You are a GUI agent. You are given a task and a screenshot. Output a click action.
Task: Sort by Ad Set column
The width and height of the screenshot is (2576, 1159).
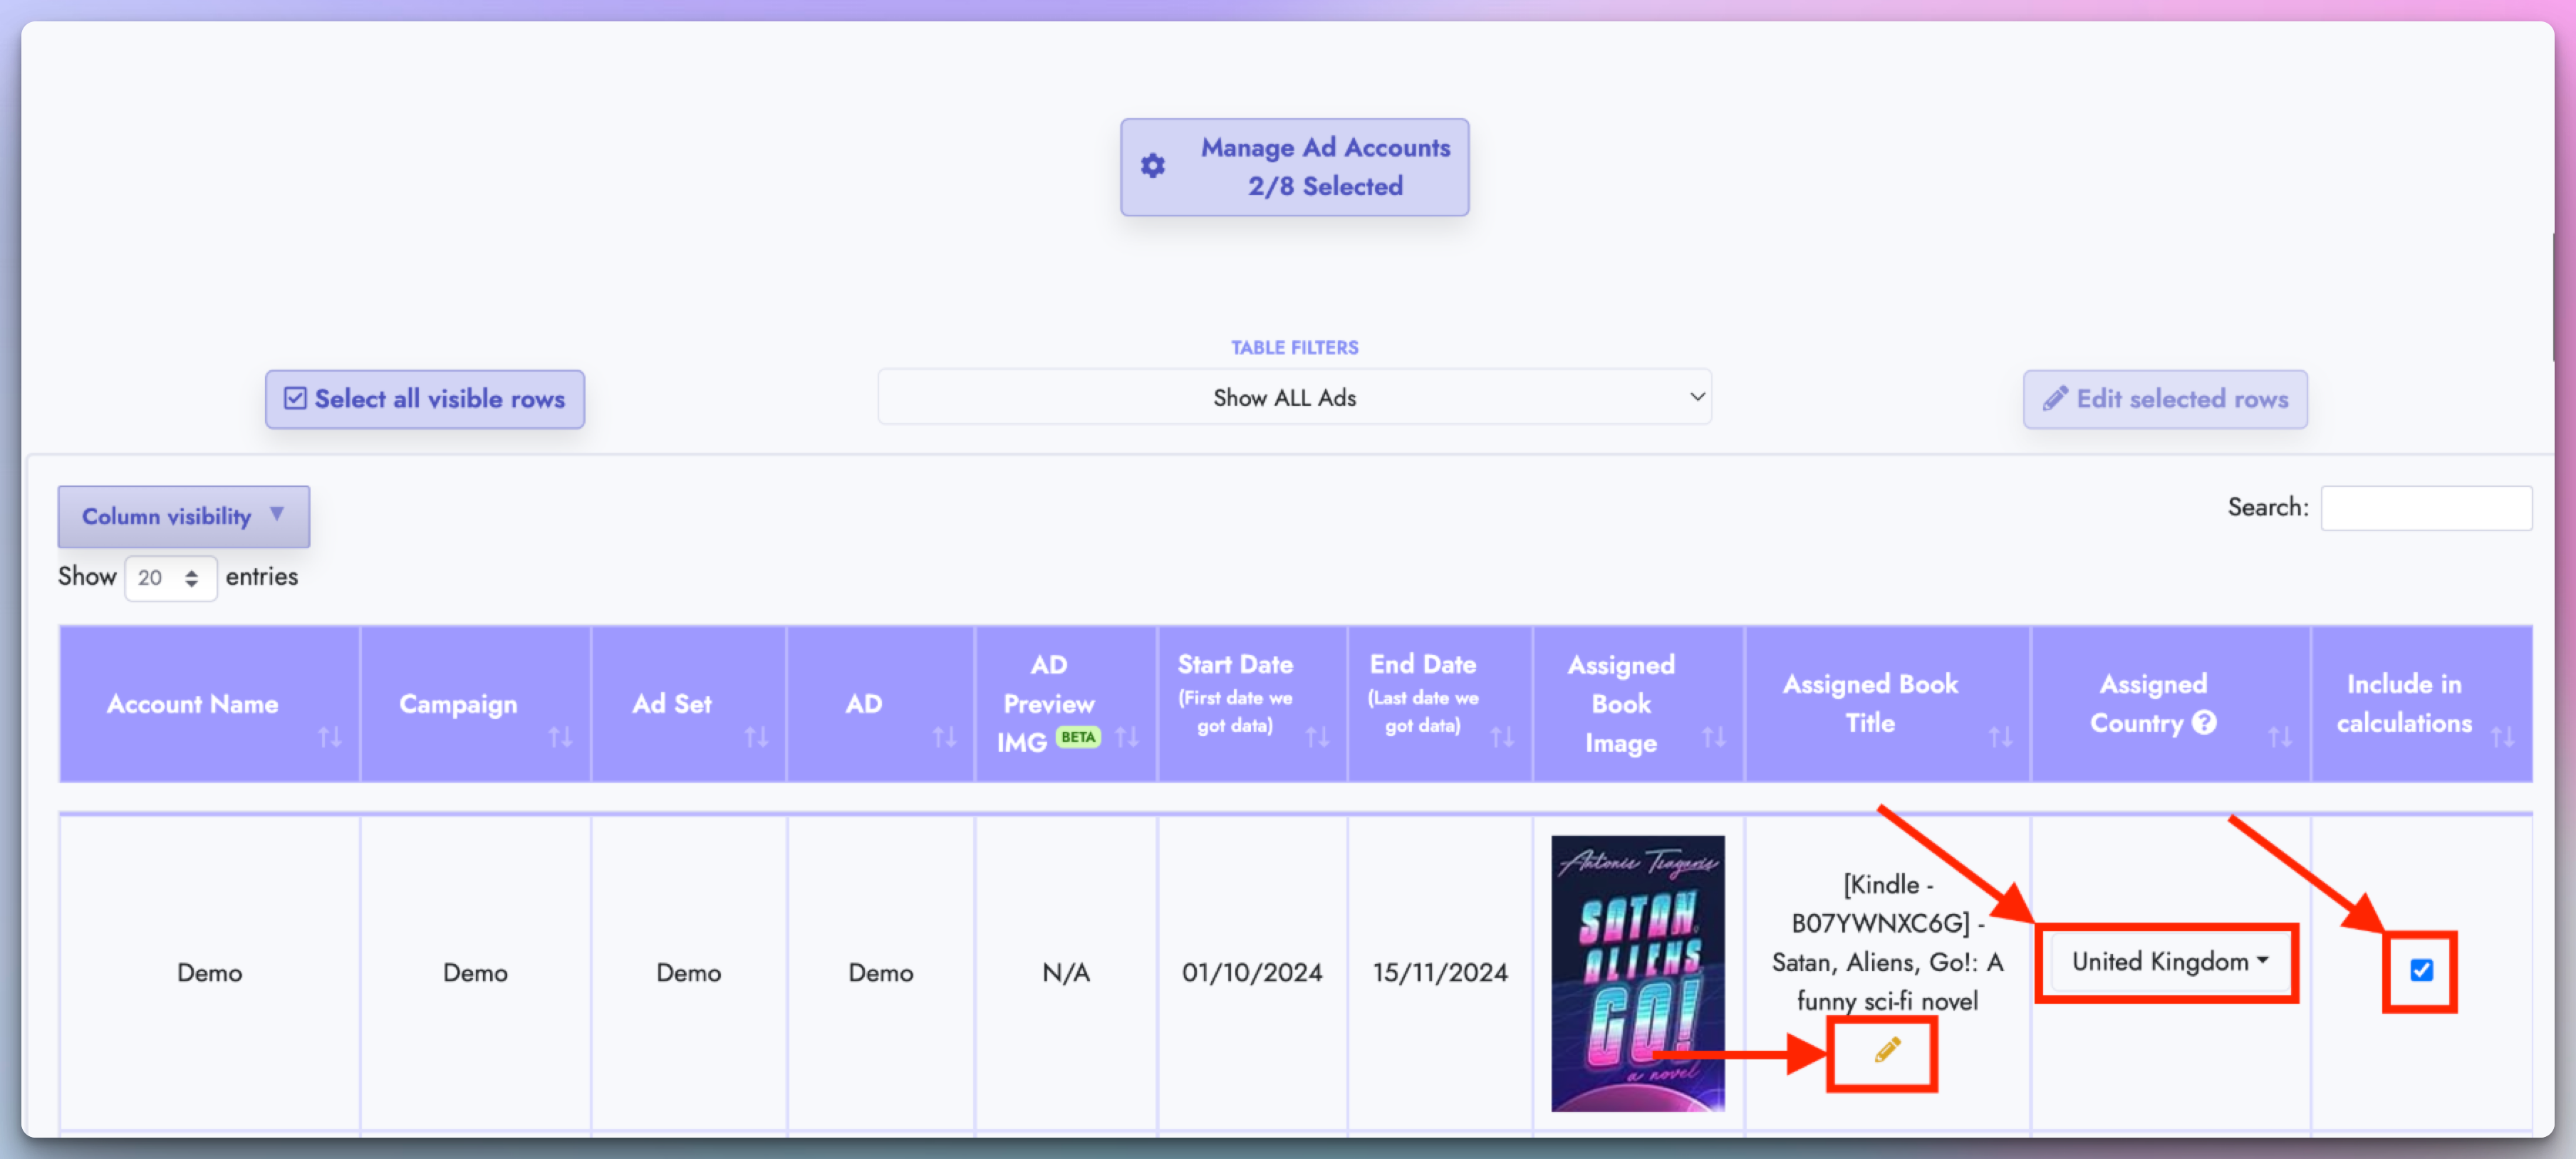(x=688, y=703)
